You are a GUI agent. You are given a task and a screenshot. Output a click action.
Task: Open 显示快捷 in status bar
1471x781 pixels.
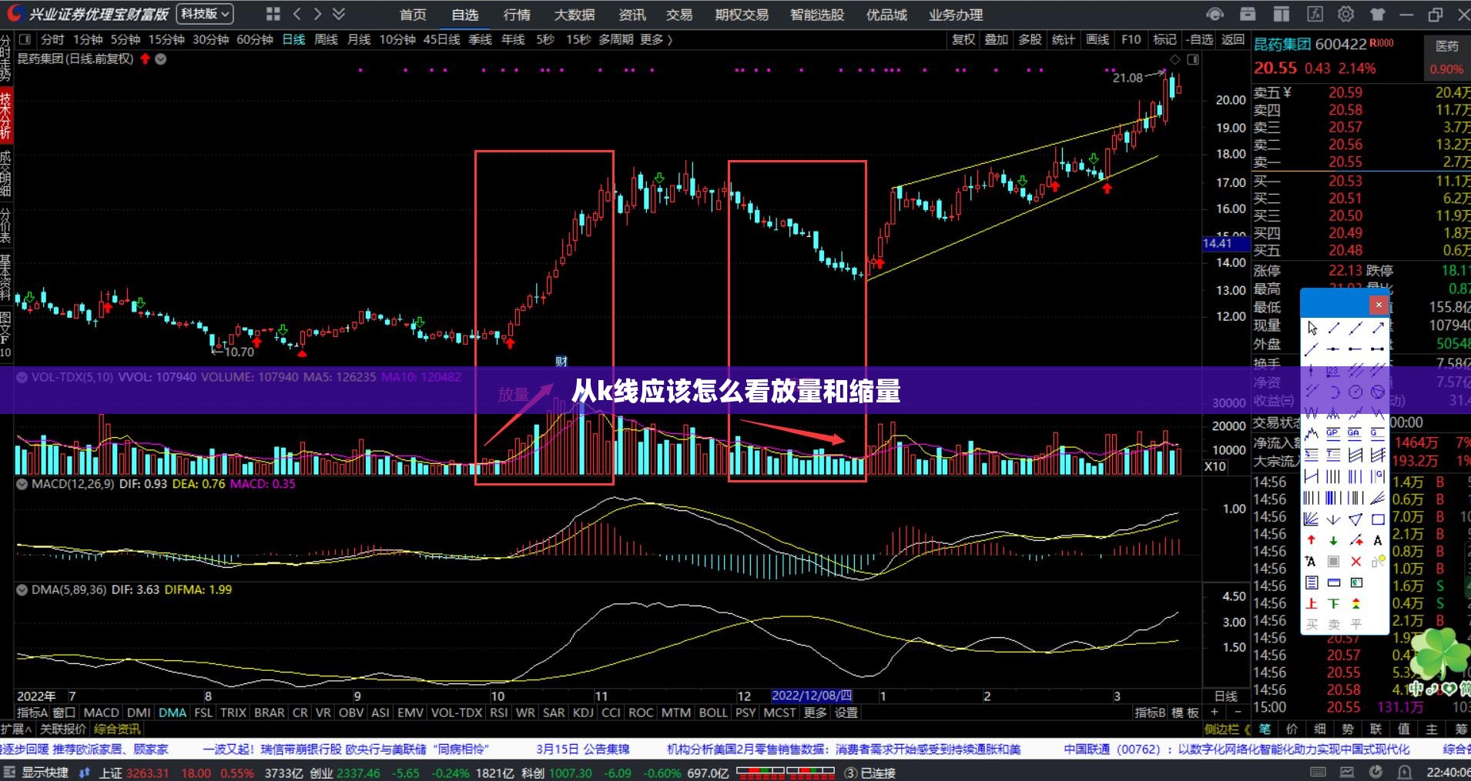(x=45, y=773)
